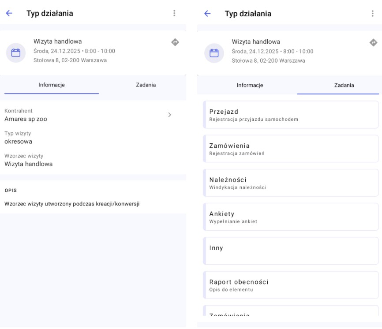The image size is (382, 329).
Task: Switch to Zadania tab on left screen
Action: [x=146, y=85]
